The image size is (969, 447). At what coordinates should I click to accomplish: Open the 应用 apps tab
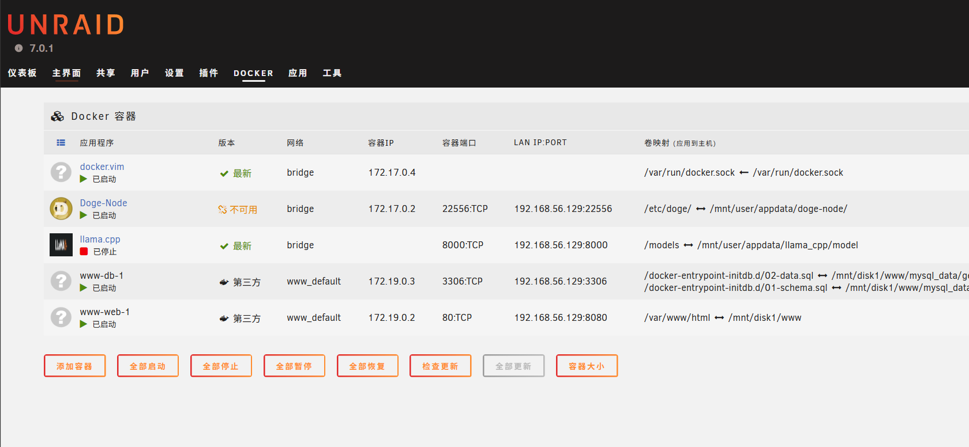click(298, 73)
